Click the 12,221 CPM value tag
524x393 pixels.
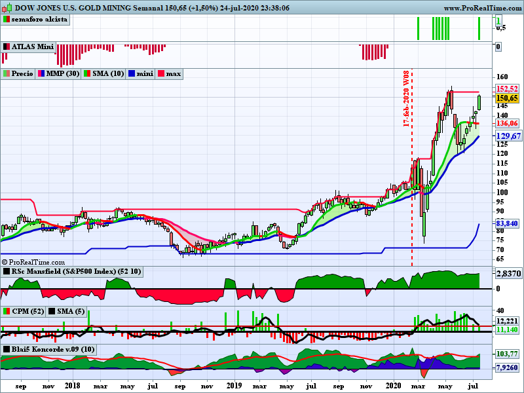[506, 321]
